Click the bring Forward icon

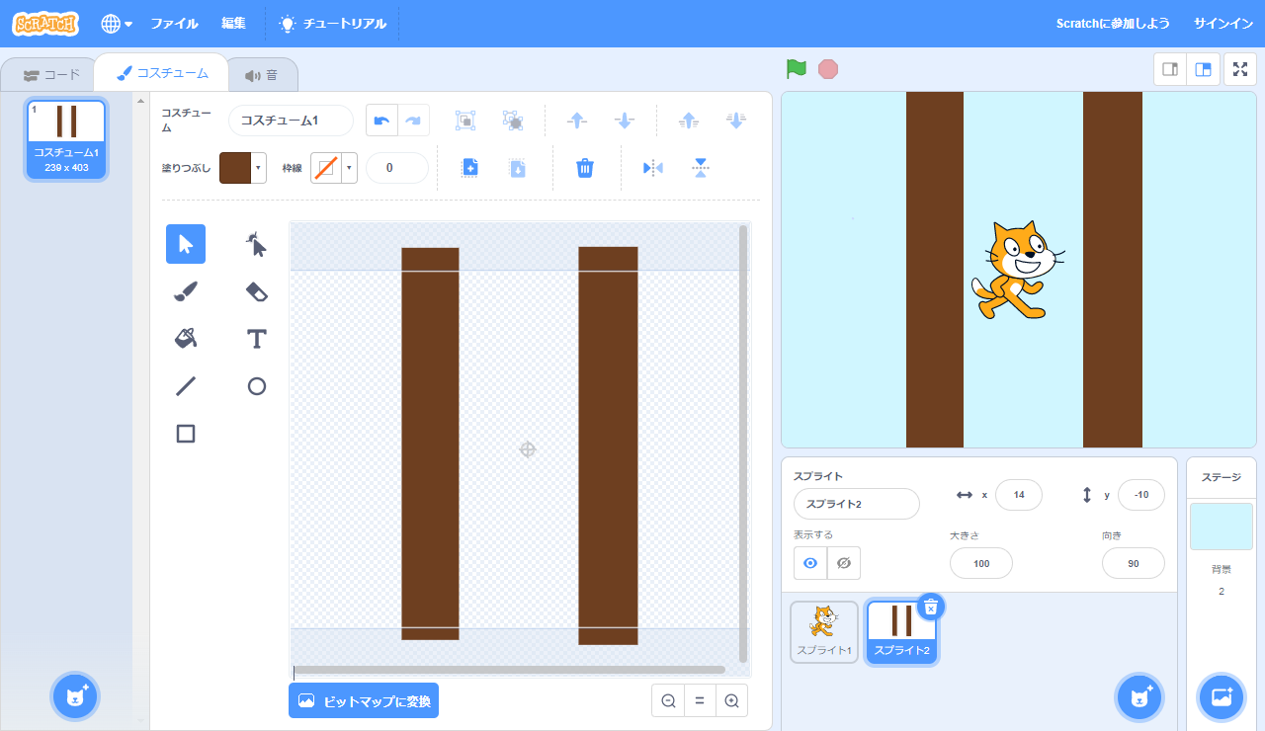click(577, 121)
